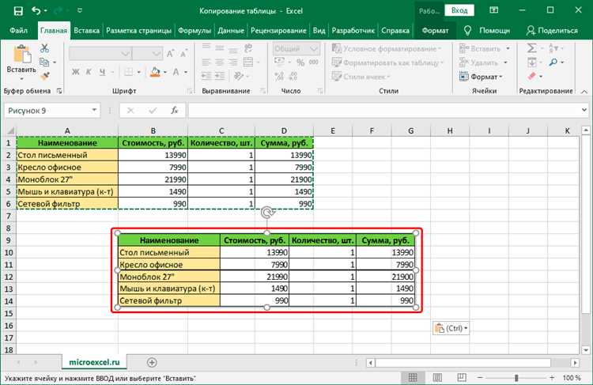The image size is (593, 385).
Task: Click the merge and center icon
Action: point(248,62)
